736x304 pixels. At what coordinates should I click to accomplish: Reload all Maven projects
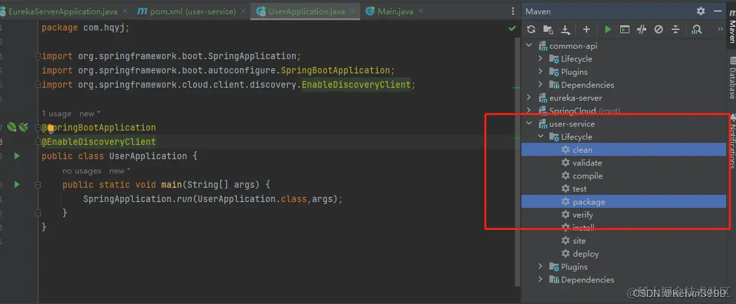[531, 30]
